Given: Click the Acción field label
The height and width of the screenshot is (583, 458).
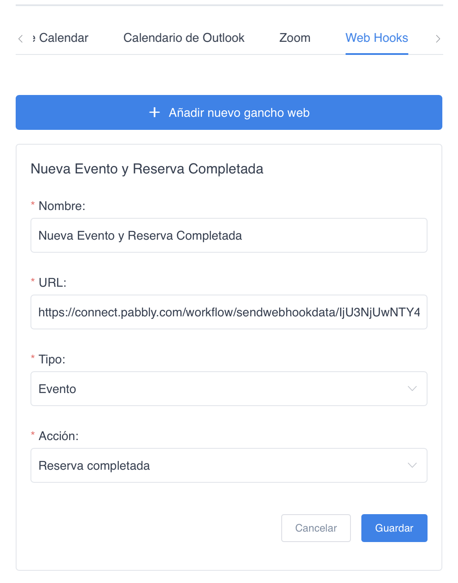Looking at the screenshot, I should click(58, 436).
